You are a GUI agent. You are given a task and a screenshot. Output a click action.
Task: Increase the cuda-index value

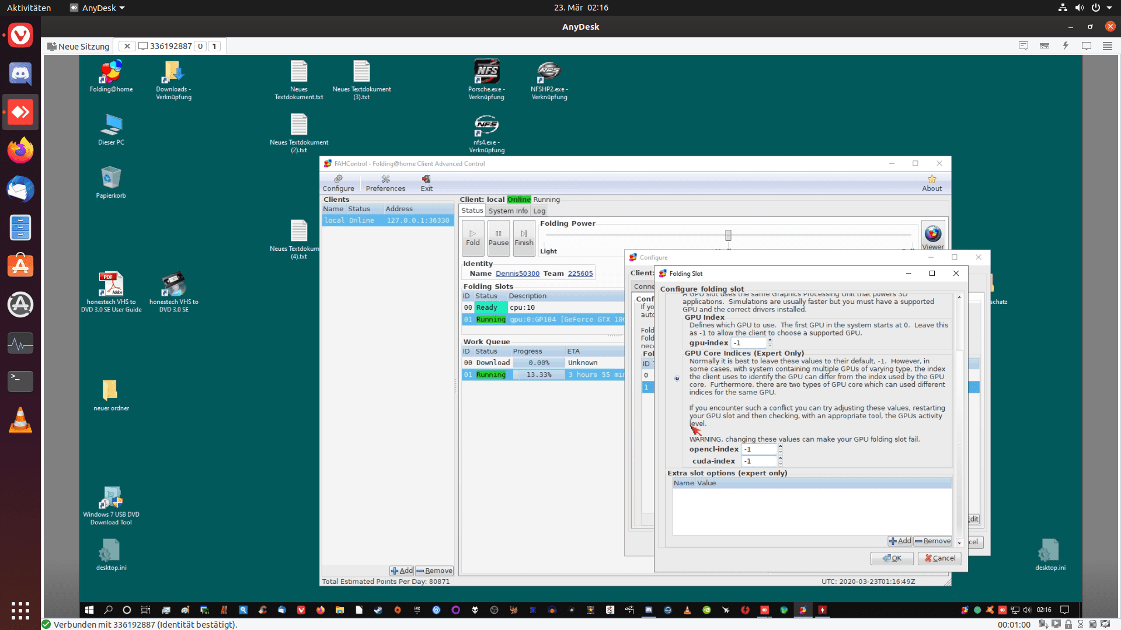point(780,458)
